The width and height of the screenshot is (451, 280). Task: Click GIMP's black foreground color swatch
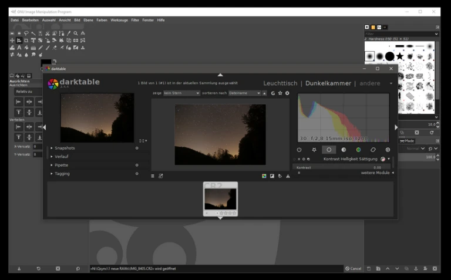(45, 62)
